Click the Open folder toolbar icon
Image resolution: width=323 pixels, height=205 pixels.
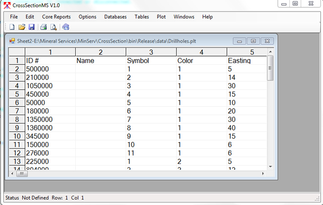pos(22,27)
